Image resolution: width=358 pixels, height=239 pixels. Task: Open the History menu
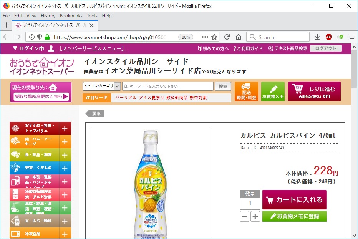(48, 16)
